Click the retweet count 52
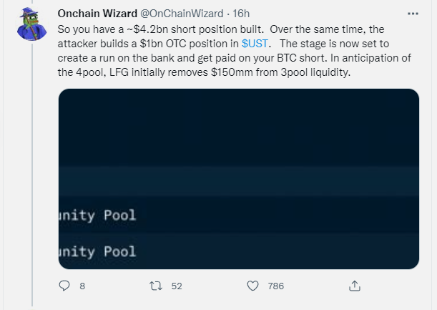This screenshot has height=310, width=437. point(177,286)
